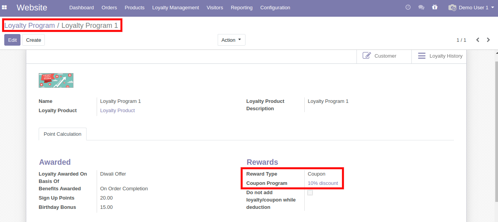Screen dimensions: 498x222
Task: Click the clock activities icon
Action: click(x=408, y=7)
